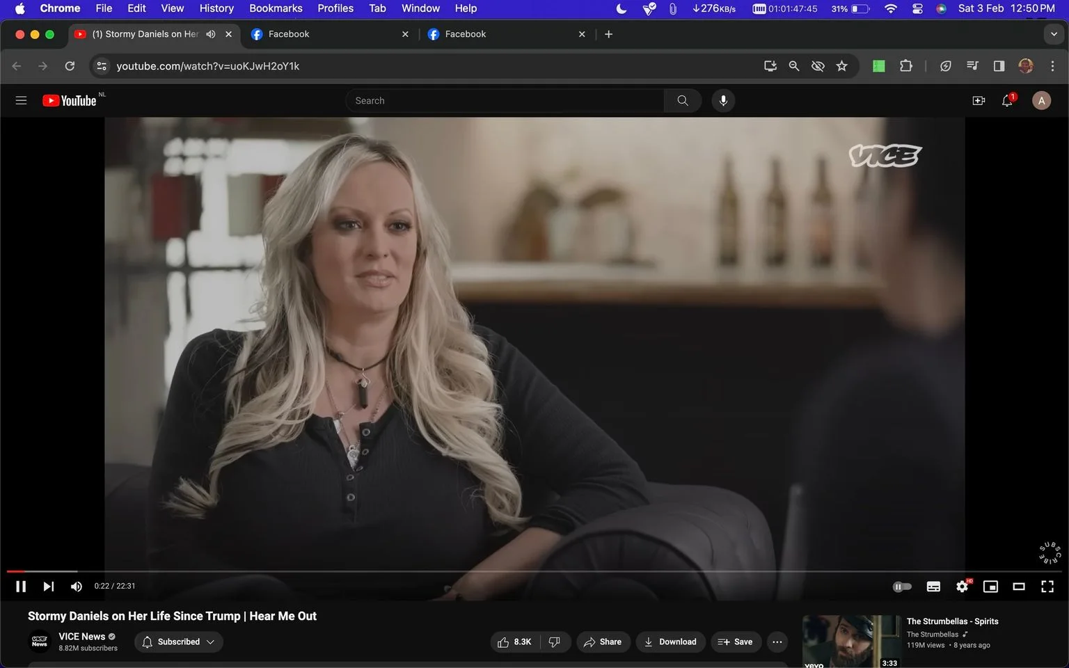This screenshot has width=1069, height=668.
Task: Expand the tab search dropdown
Action: tap(1054, 34)
